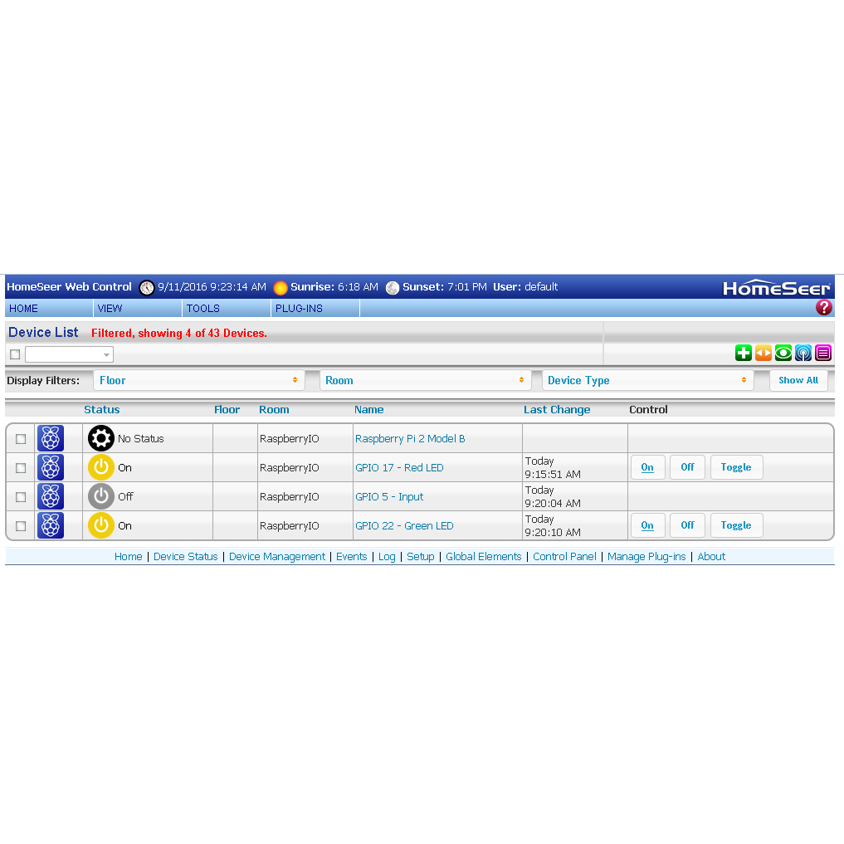Click the green plus add device icon
This screenshot has width=844, height=844.
pyautogui.click(x=744, y=354)
